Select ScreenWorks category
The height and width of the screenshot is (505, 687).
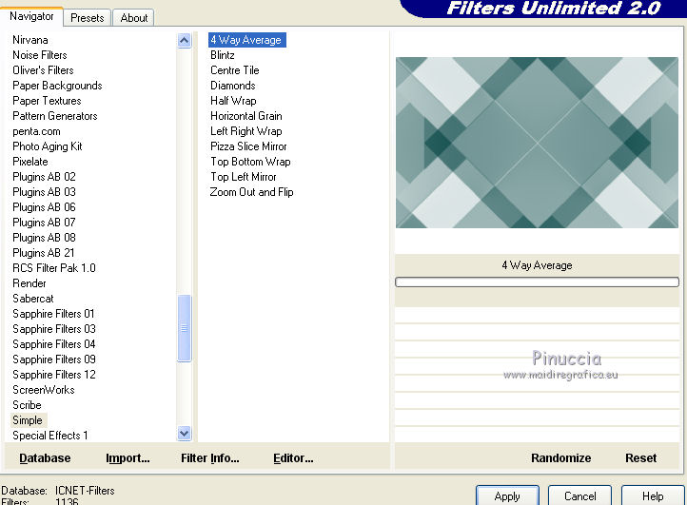click(x=44, y=390)
